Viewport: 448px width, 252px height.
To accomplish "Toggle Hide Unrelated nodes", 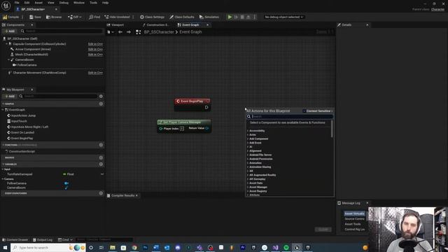I will [x=117, y=17].
